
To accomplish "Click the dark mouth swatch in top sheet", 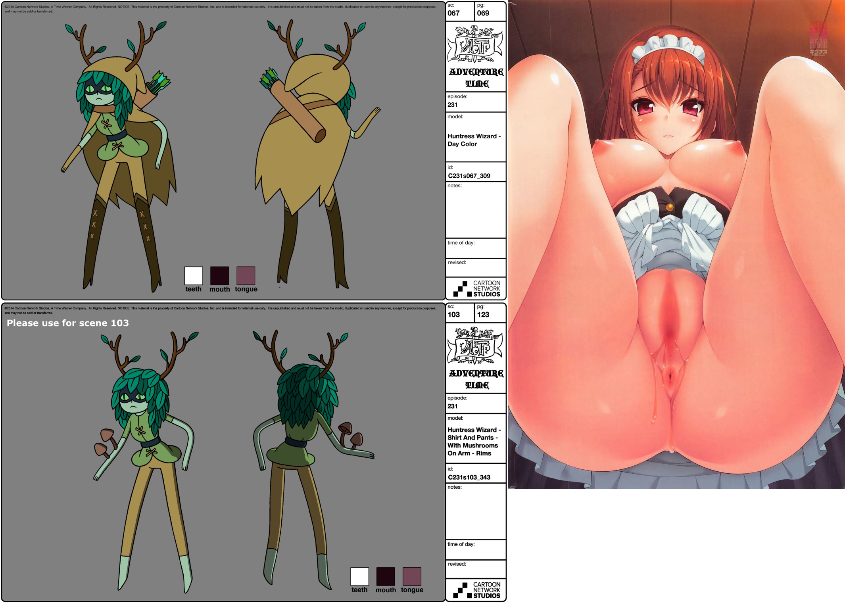I will (219, 275).
